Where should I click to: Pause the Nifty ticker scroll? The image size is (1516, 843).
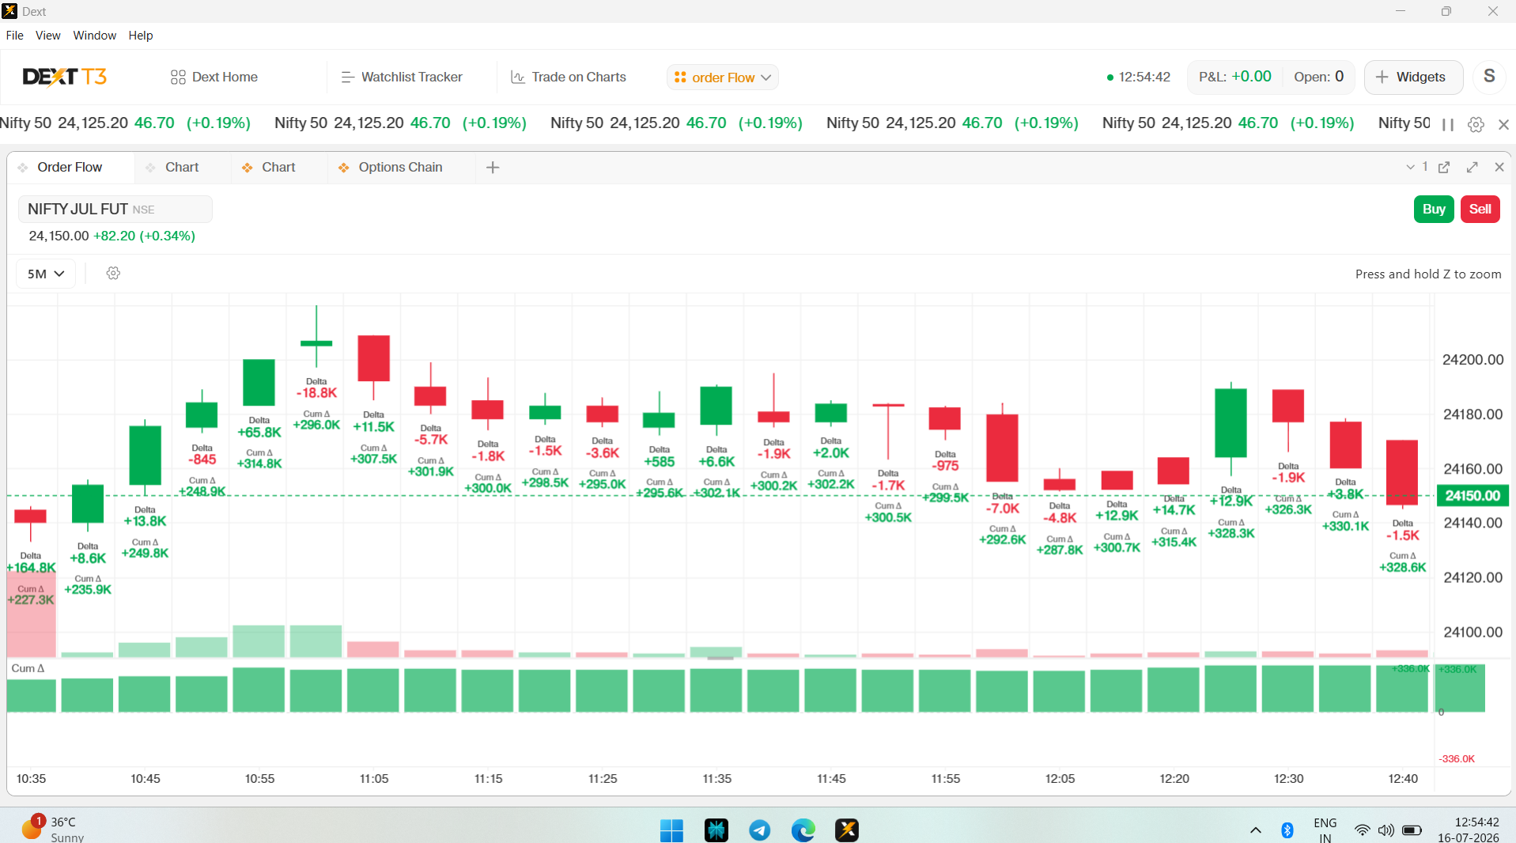(x=1448, y=124)
